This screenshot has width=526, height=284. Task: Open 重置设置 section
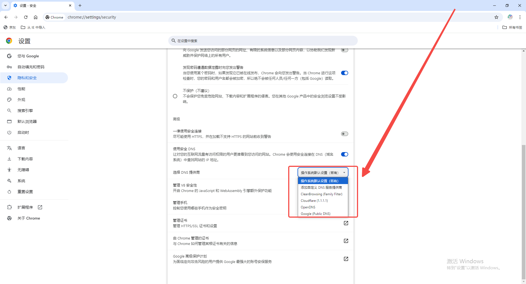(x=34, y=192)
